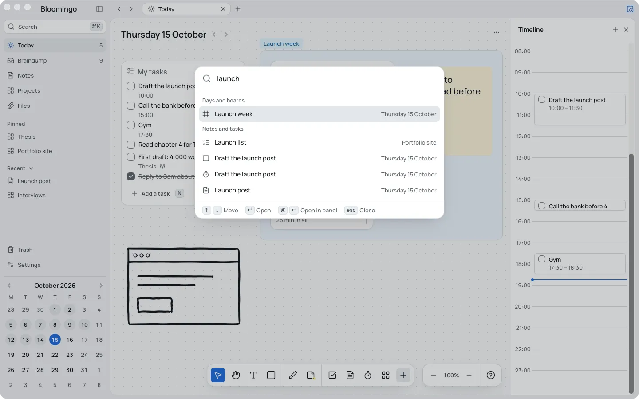The image size is (639, 399).
Task: Open Settings in the sidebar
Action: [55, 265]
